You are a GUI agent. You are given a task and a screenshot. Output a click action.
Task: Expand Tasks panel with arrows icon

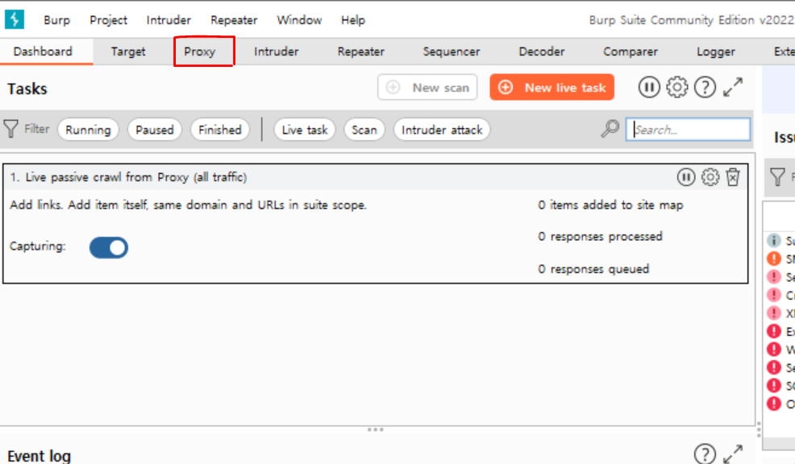coord(733,87)
